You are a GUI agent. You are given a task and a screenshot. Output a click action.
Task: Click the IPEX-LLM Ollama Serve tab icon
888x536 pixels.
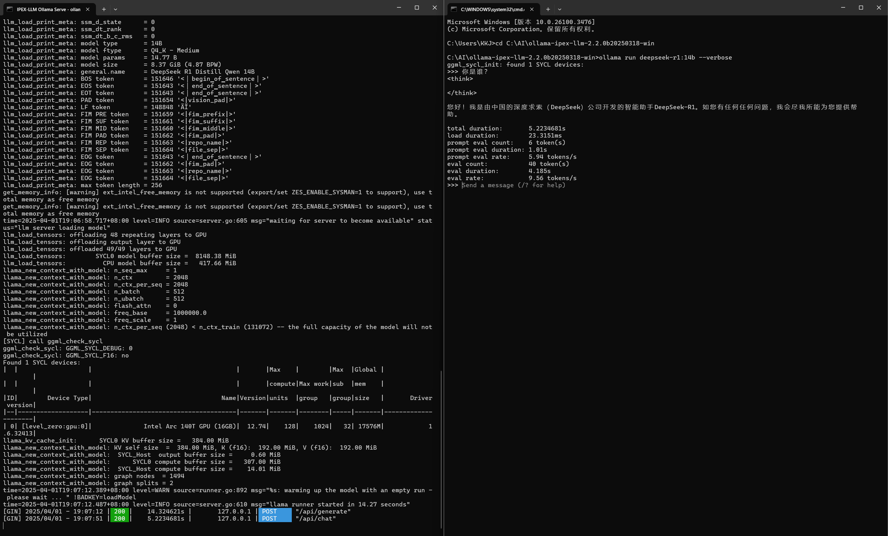tap(10, 9)
